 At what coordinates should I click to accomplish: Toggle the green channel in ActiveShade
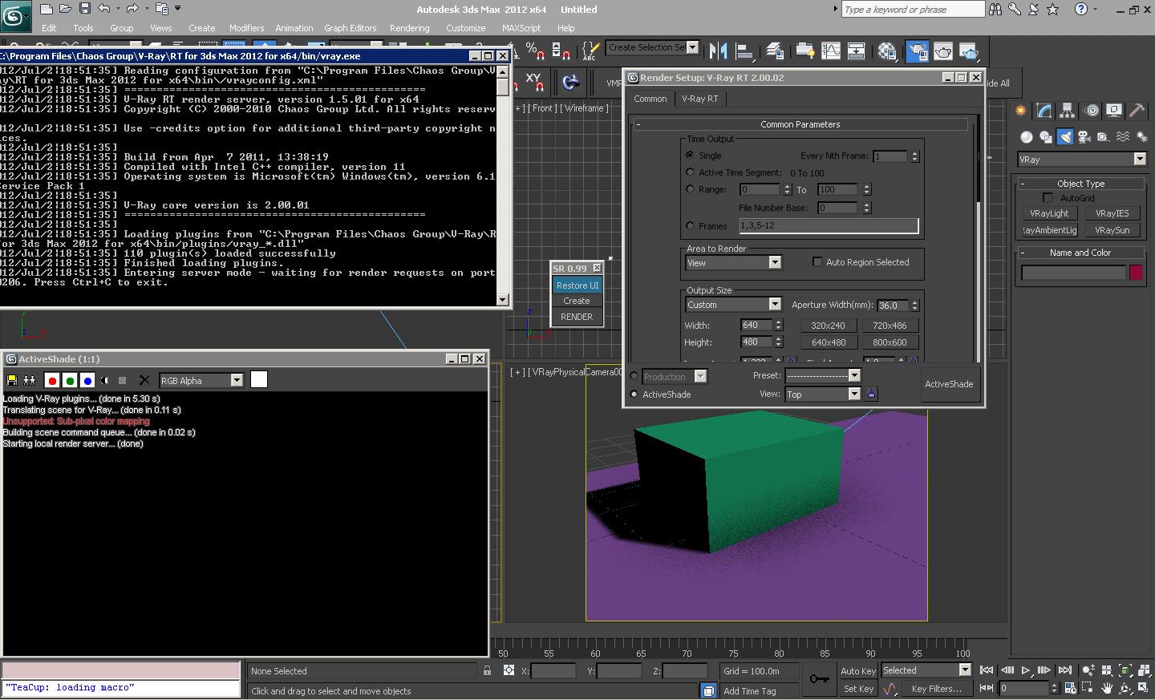[x=70, y=380]
